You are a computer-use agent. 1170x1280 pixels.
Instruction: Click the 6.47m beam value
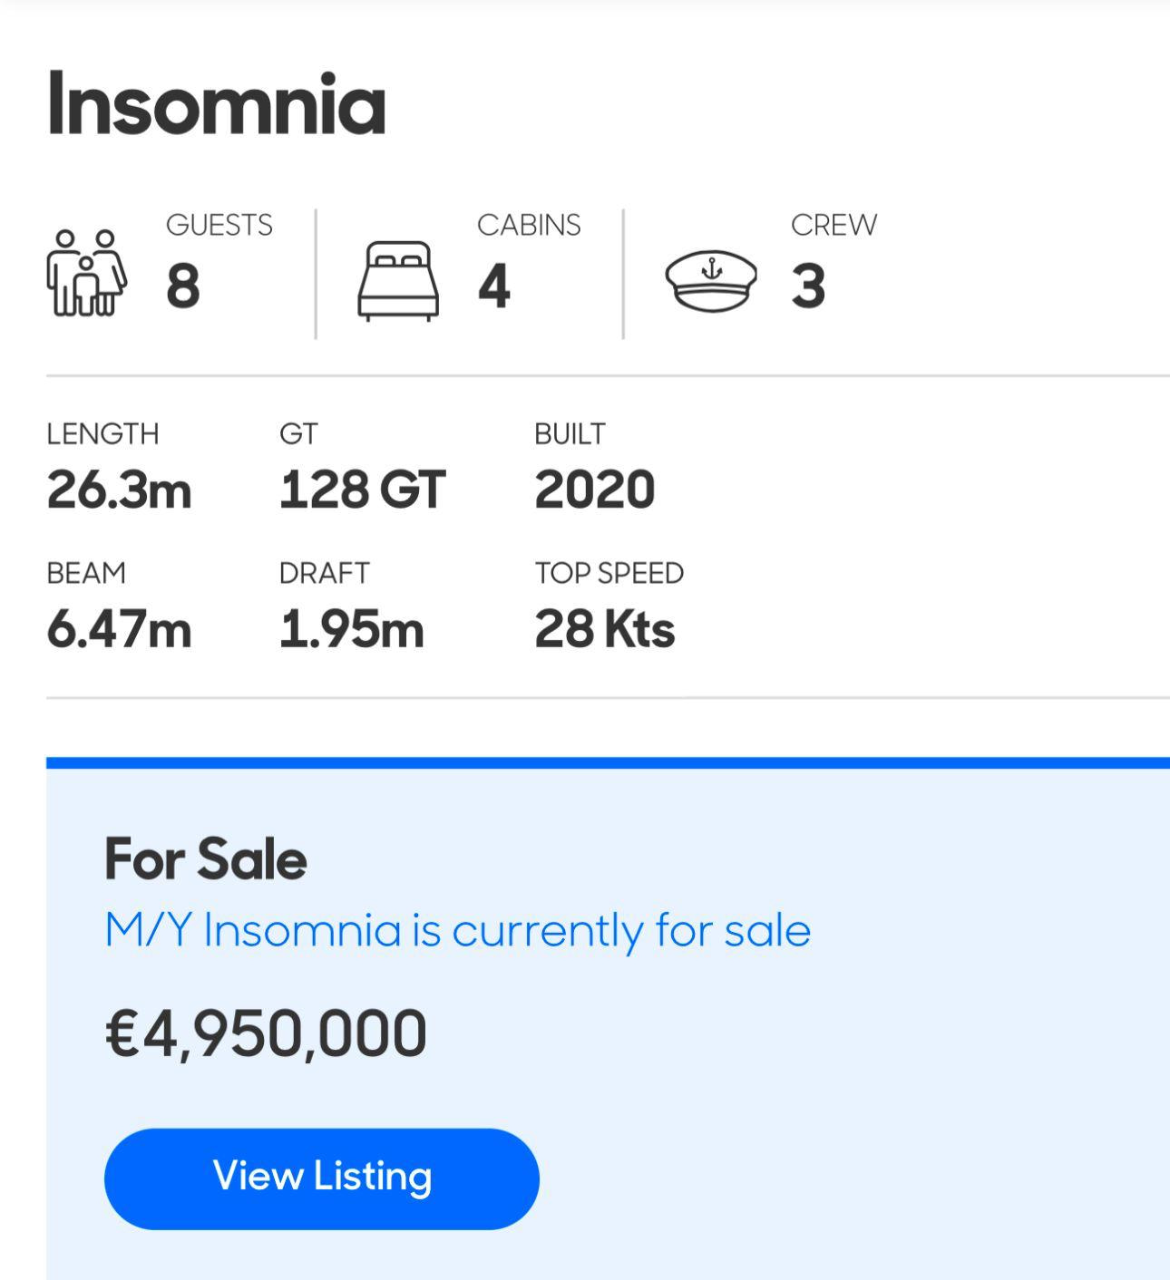pos(119,629)
